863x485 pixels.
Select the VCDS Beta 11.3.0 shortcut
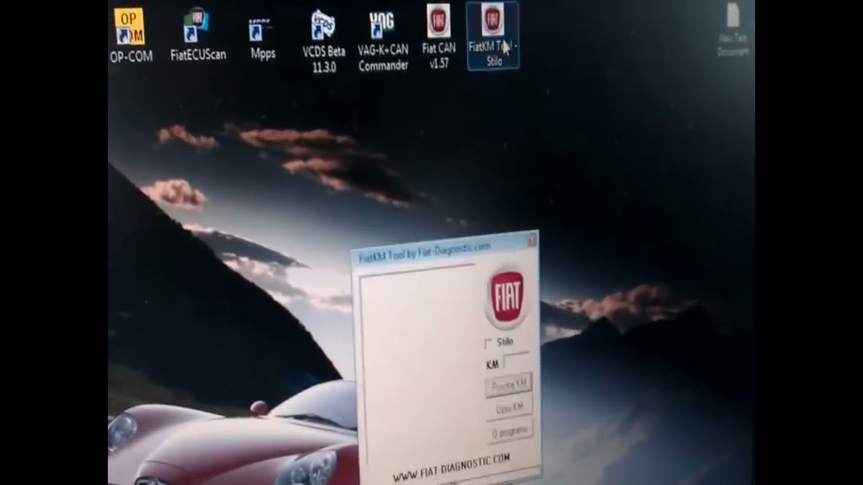[x=324, y=42]
